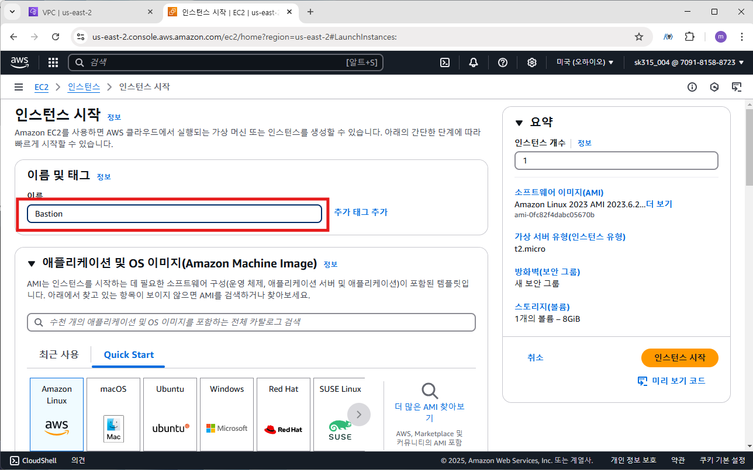Click the EC2 breadcrumb link
Screen dimensions: 753x470
pyautogui.click(x=42, y=87)
